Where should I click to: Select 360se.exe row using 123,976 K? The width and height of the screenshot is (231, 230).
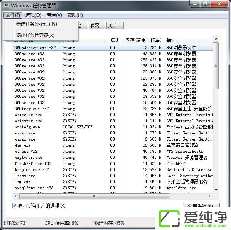[113, 78]
